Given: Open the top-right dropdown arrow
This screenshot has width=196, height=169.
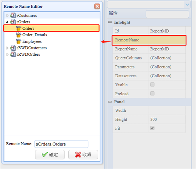Looking at the screenshot, I should tap(187, 5).
